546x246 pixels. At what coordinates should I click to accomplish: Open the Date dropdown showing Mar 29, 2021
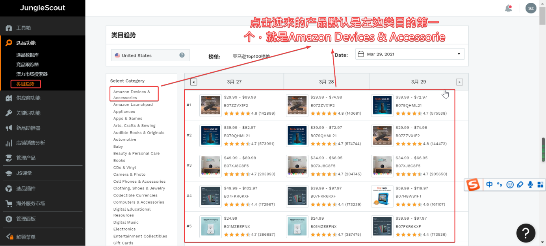(410, 54)
